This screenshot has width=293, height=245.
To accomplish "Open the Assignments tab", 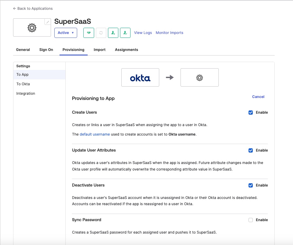I will coord(127,50).
